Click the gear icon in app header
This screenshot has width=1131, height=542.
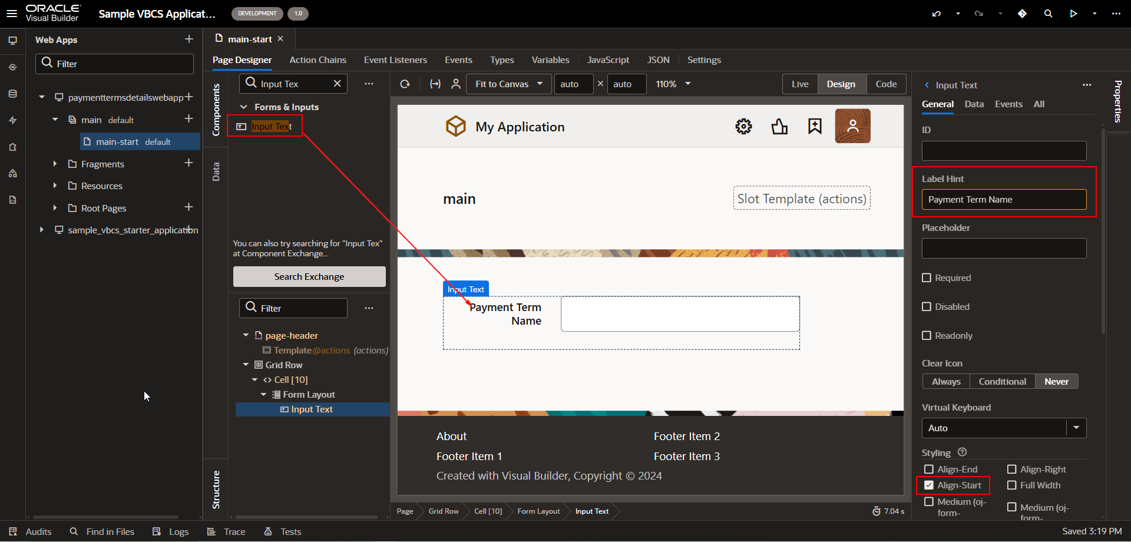[x=743, y=126]
